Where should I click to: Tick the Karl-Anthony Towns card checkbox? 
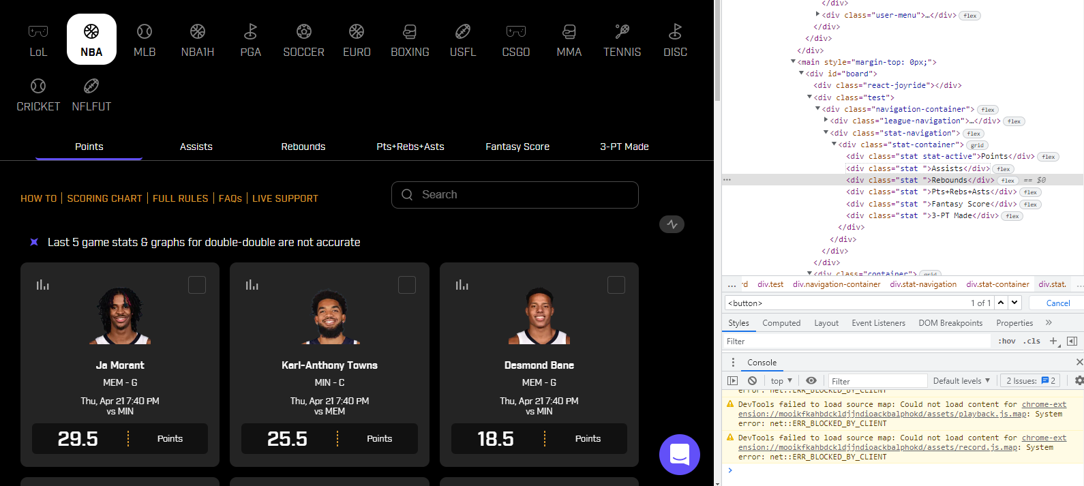[407, 285]
